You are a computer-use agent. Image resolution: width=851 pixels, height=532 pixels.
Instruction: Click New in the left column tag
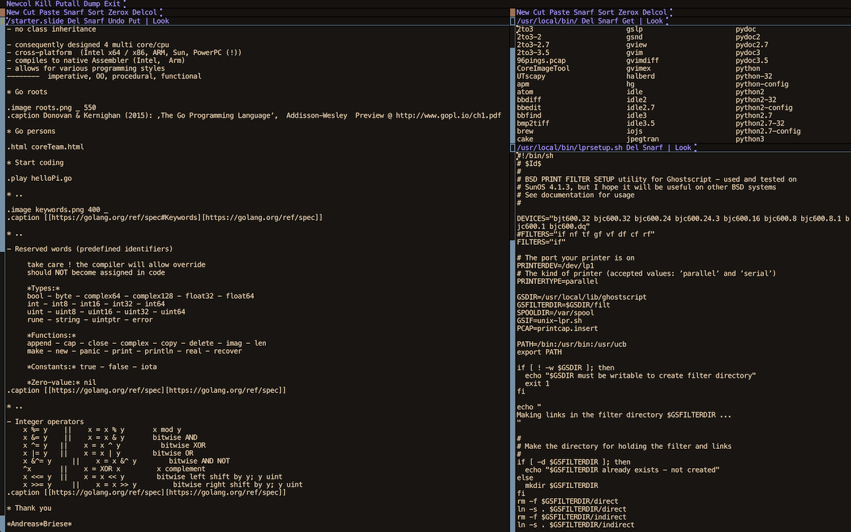click(13, 12)
